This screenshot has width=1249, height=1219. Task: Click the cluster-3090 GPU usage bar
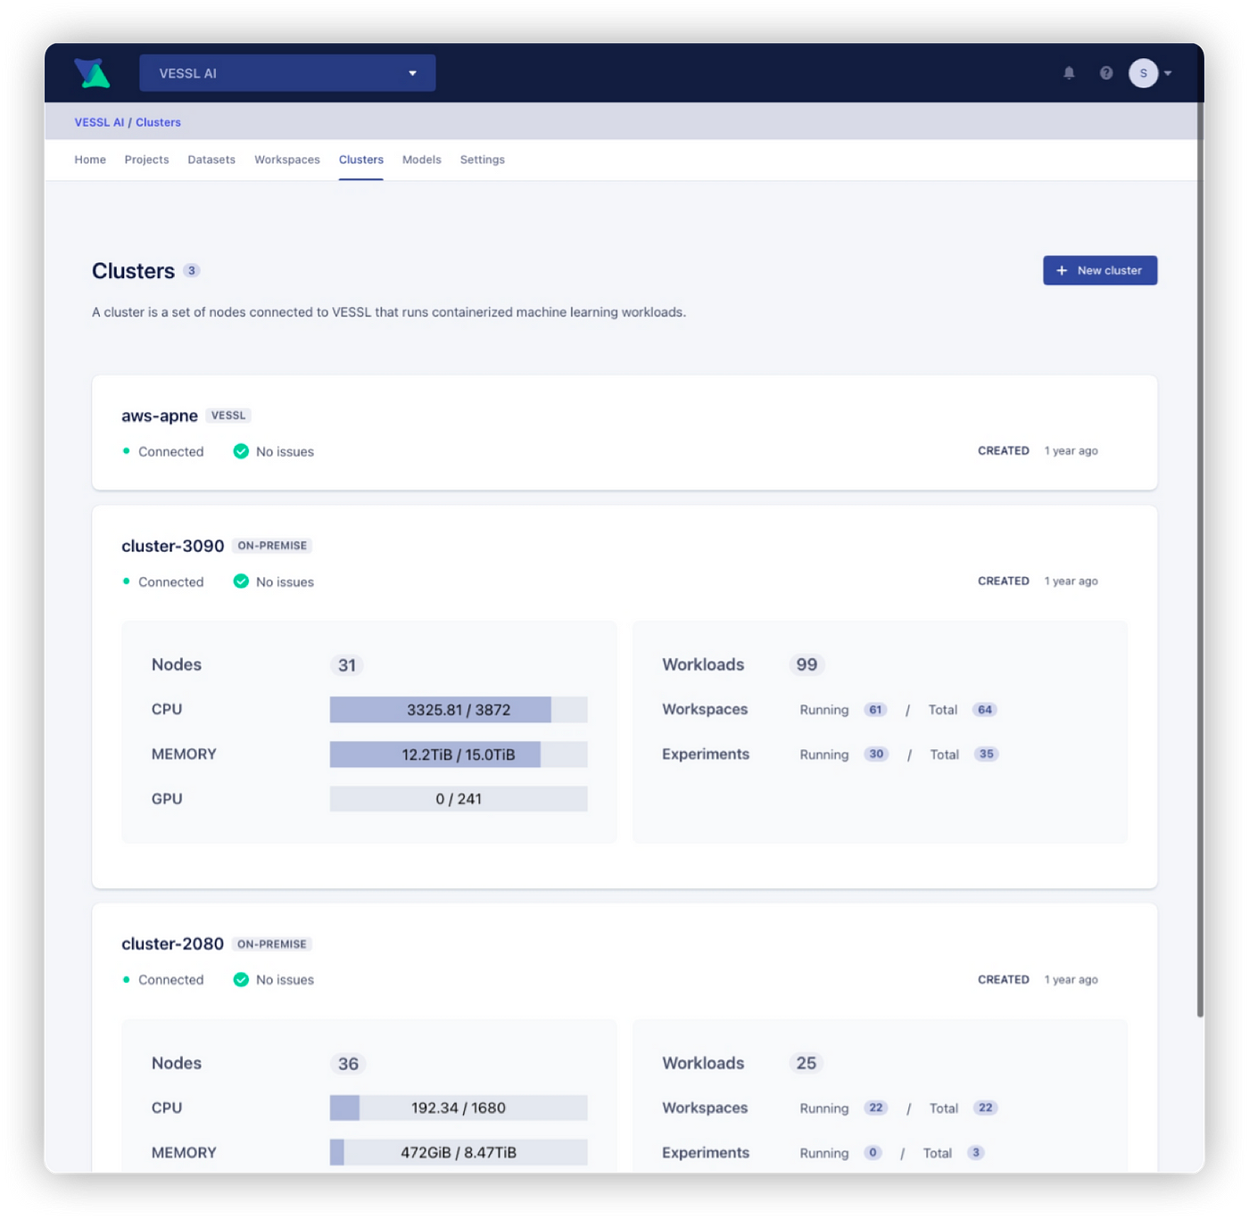(x=459, y=799)
